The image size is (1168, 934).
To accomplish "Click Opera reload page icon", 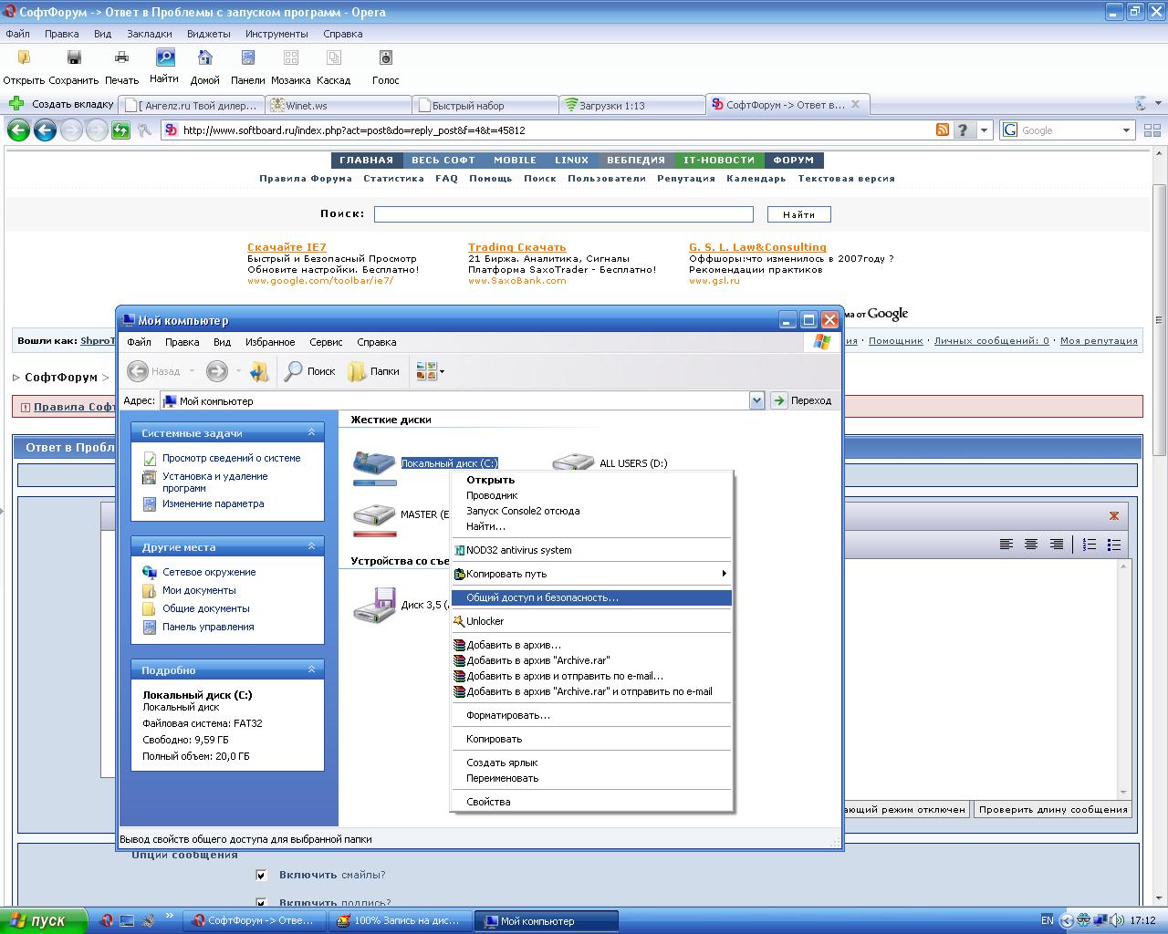I will 120,130.
